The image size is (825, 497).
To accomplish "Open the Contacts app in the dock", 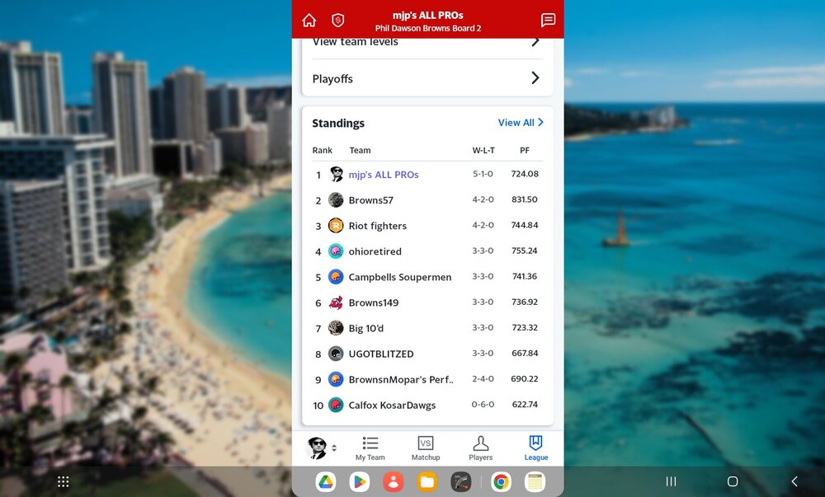I will [x=393, y=482].
